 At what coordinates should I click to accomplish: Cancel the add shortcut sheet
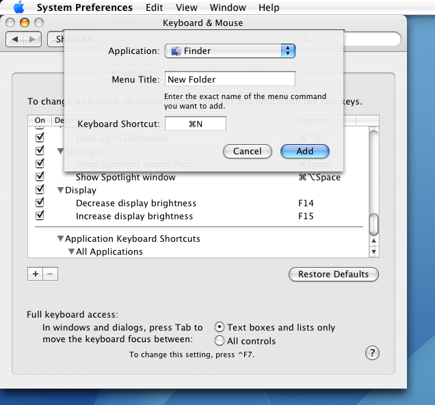(247, 151)
